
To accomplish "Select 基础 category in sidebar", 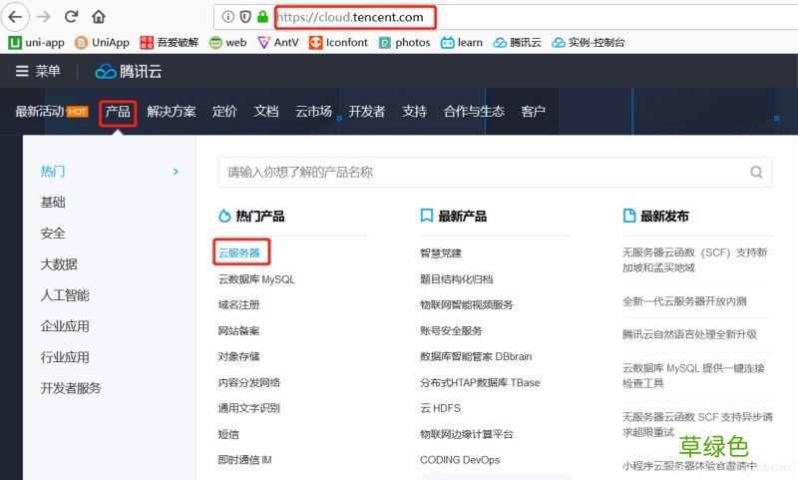I will click(53, 203).
